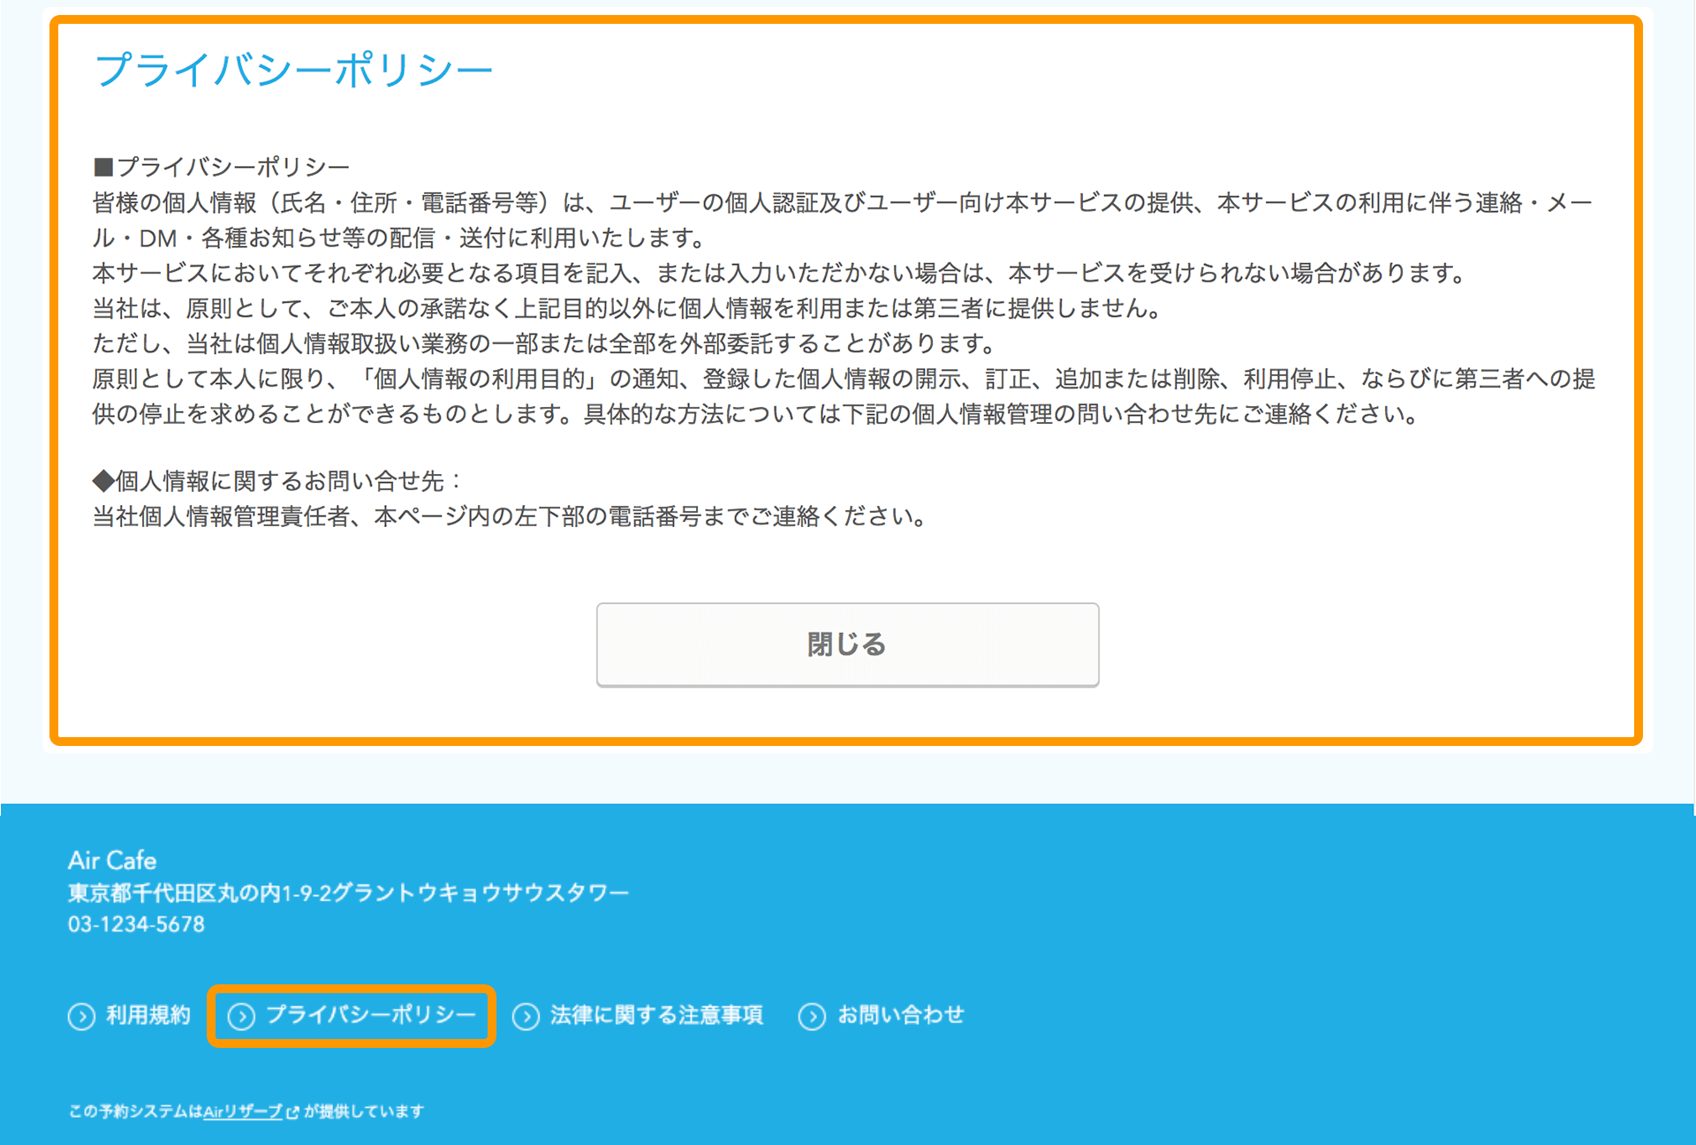Click the sentence beginning 当社は、原則として

pos(626,308)
